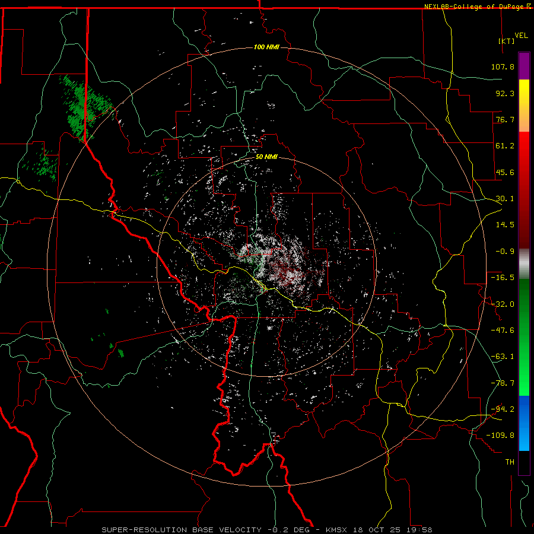Image resolution: width=534 pixels, height=534 pixels.
Task: Pick the gray near-zero segment of velocity scale
Action: (524, 264)
